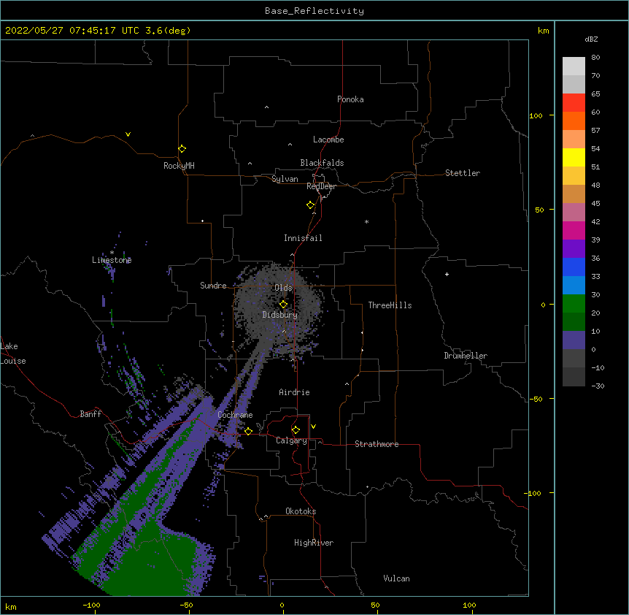This screenshot has height=615, width=629.
Task: Click the yellow diamond marker above Calgary label
Action: (296, 430)
